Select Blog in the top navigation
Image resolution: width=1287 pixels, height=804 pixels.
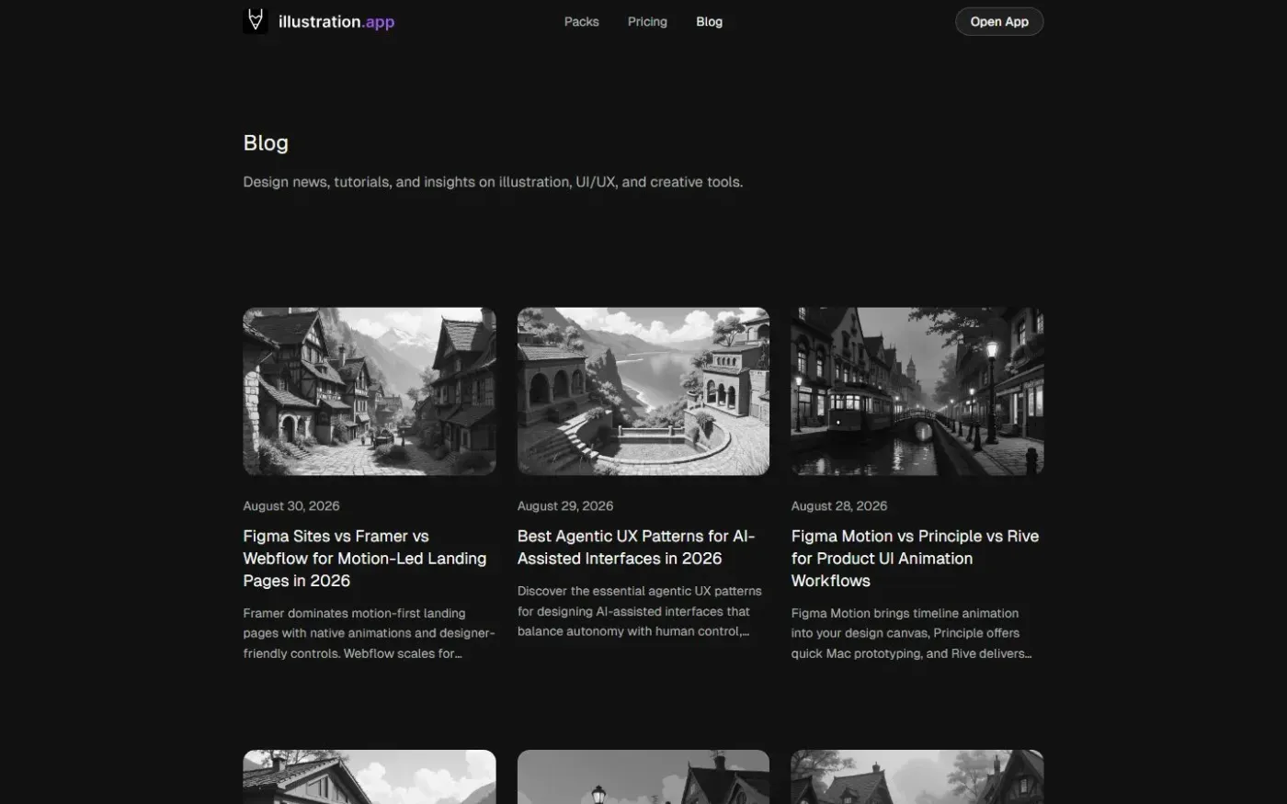tap(709, 21)
